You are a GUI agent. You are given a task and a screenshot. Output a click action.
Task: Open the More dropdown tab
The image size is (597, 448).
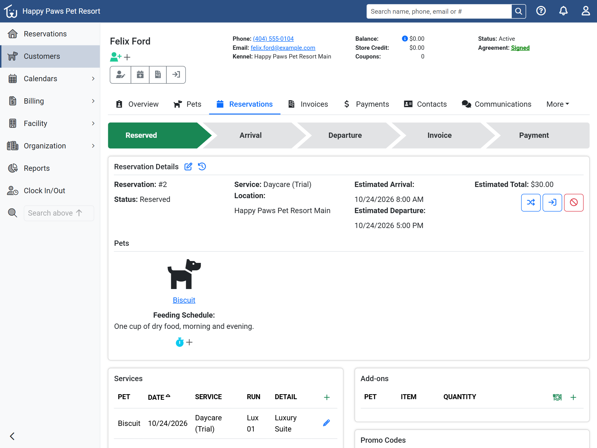pos(558,104)
